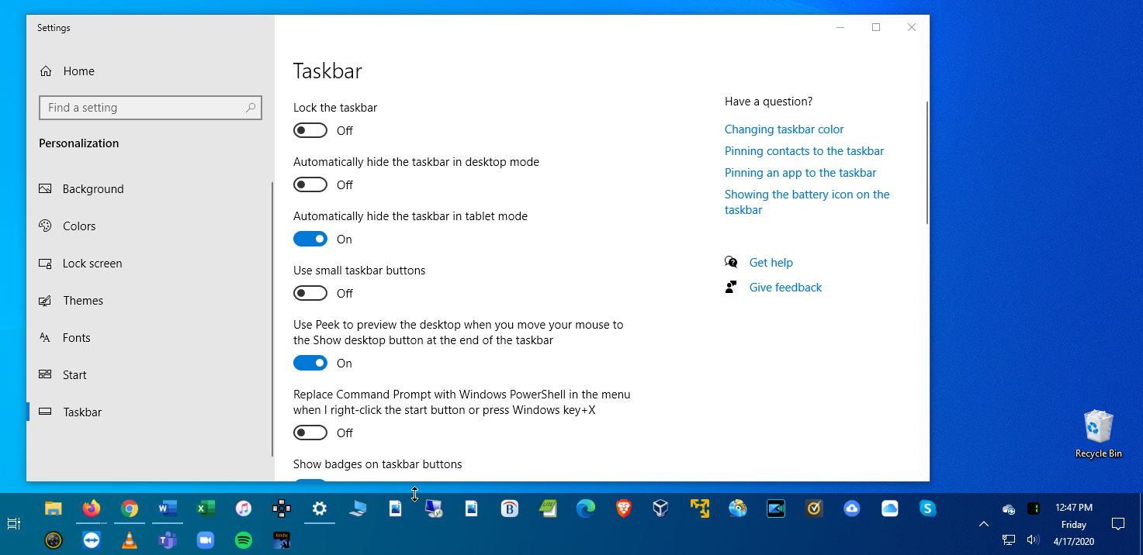Viewport: 1143px width, 555px height.
Task: Expand hidden system tray icons chevron
Action: [983, 524]
